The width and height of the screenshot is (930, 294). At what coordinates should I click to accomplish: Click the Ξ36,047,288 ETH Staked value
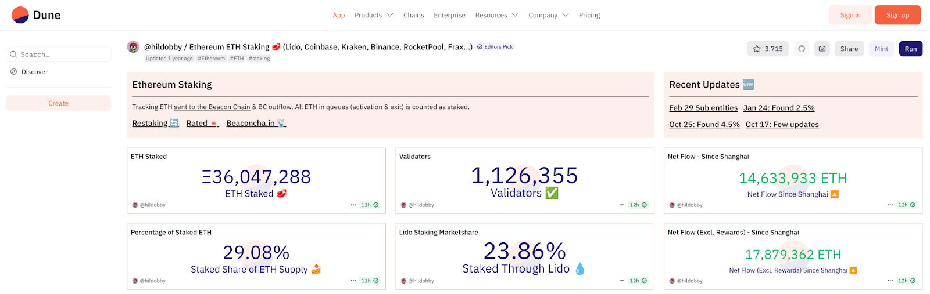[256, 176]
